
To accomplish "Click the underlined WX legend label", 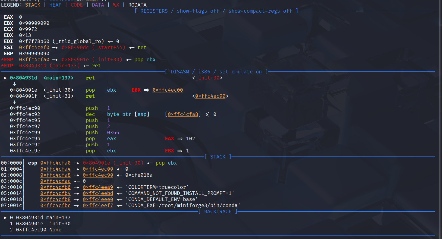I will coord(116,5).
